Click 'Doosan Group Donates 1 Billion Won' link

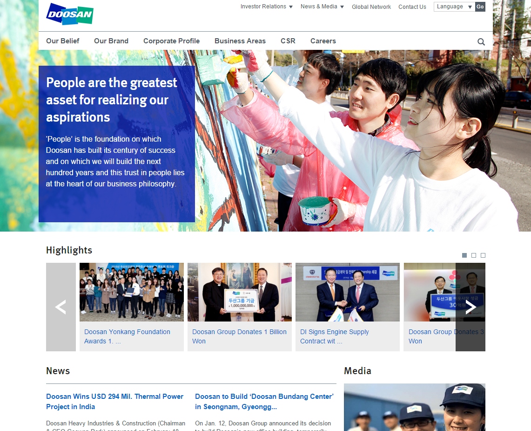pos(239,336)
